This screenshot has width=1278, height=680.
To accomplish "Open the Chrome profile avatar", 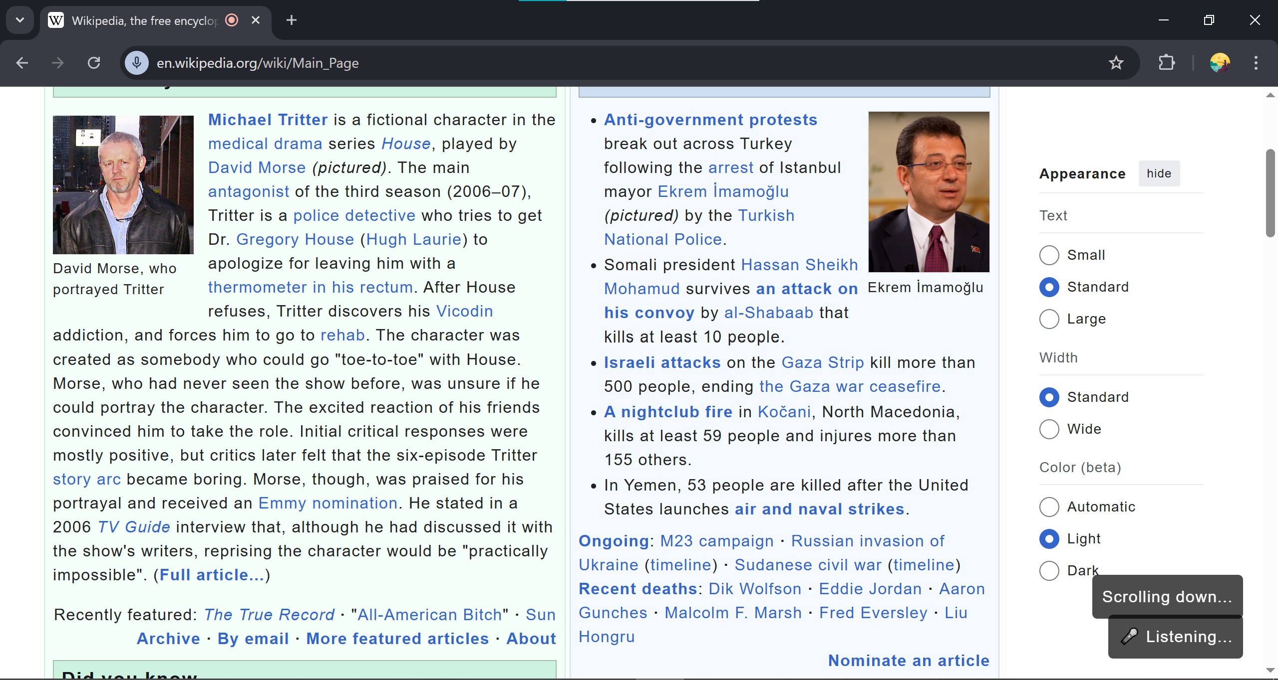I will pyautogui.click(x=1220, y=63).
